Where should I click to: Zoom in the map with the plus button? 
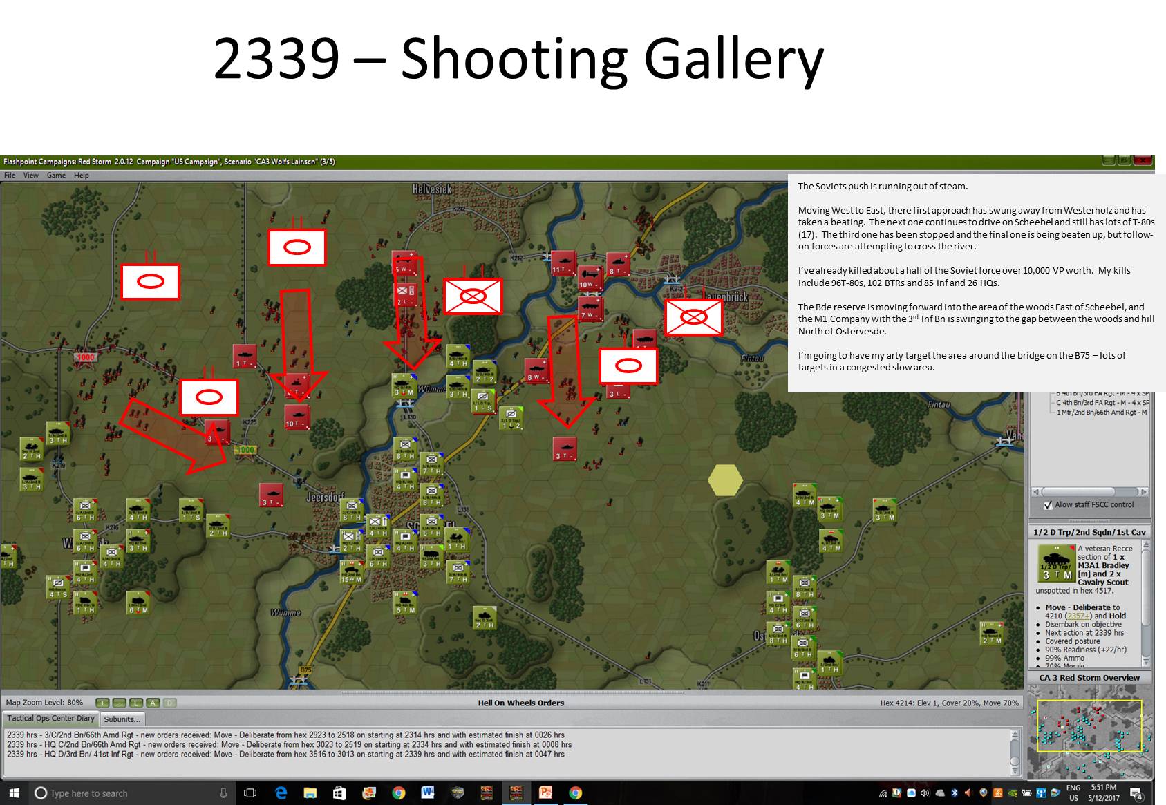coord(102,703)
